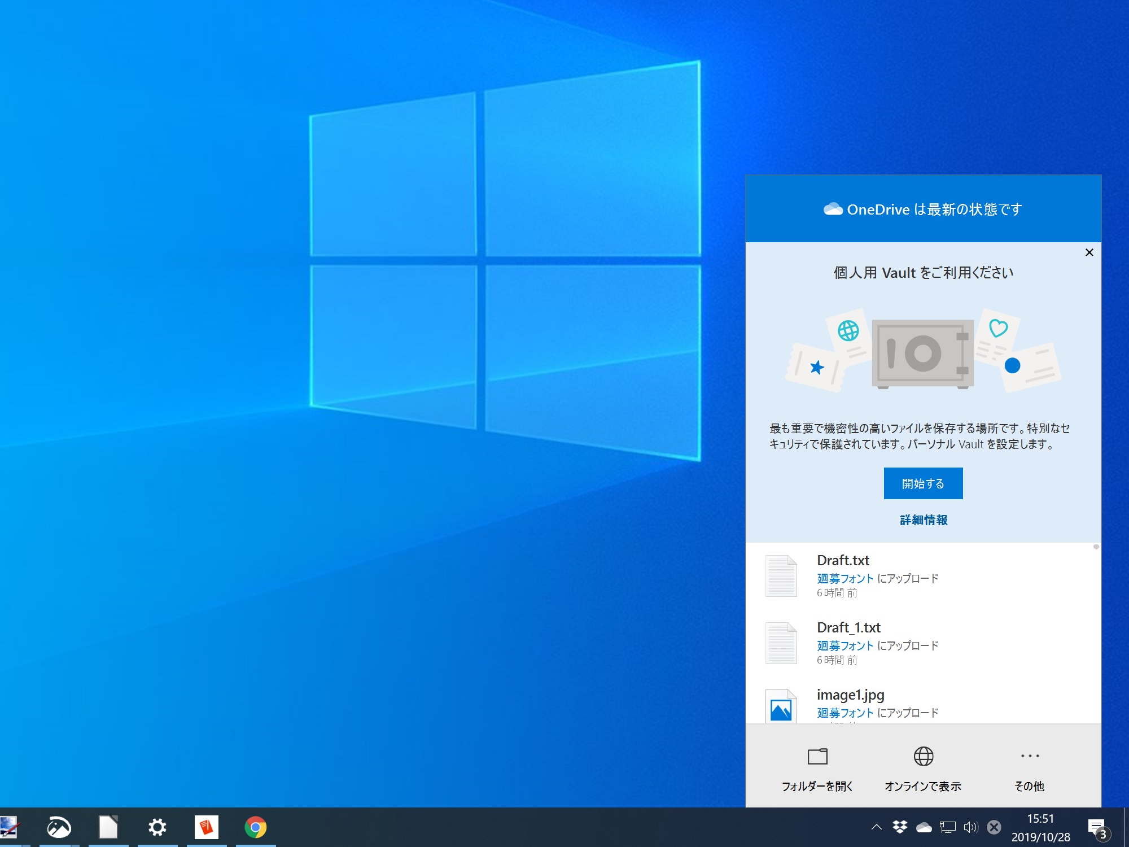Dismiss the Vault banner with ×
This screenshot has height=847, width=1129.
[1089, 252]
